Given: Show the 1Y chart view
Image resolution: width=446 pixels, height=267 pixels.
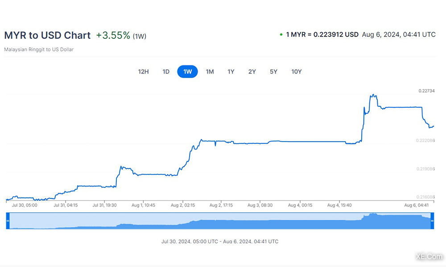Looking at the screenshot, I should click(231, 72).
